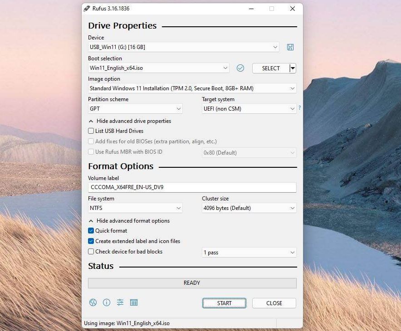
Task: Enable List USB Hard Drives
Action: pyautogui.click(x=91, y=131)
